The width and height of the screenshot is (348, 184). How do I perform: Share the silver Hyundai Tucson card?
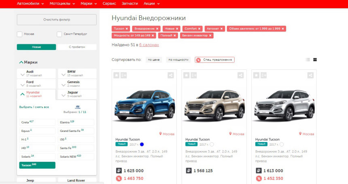click(x=310, y=75)
